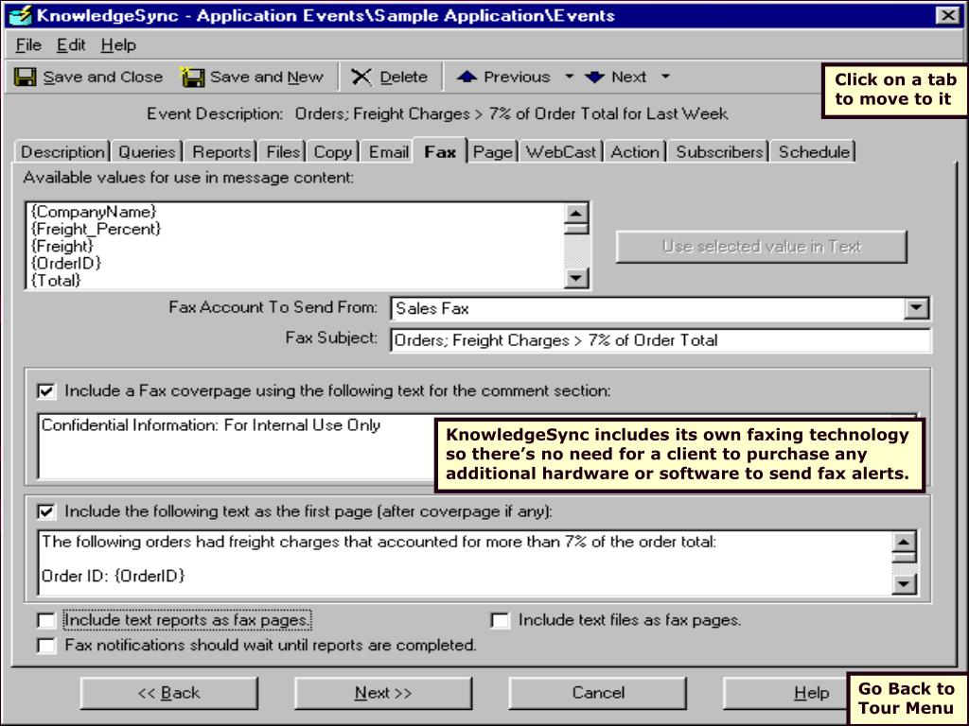Enable Include text reports as fax pages
Viewport: 969px width, 726px height.
46,620
